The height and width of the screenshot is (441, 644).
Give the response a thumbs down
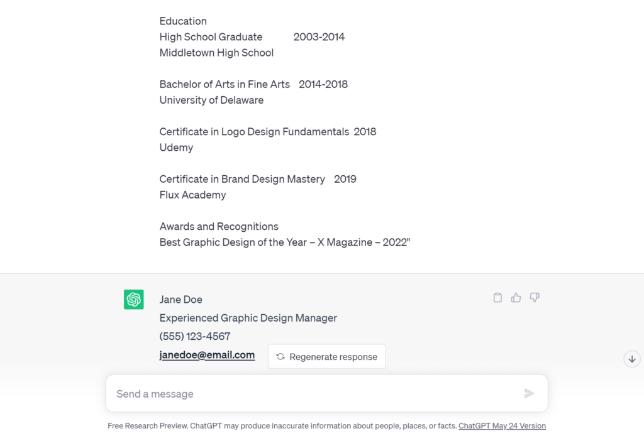[x=535, y=297]
